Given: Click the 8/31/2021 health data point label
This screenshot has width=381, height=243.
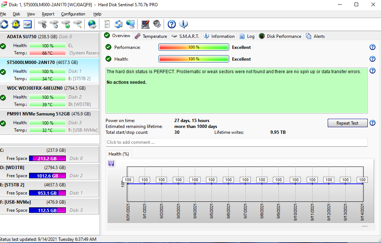Looking at the screenshot, I should pyautogui.click(x=128, y=180).
